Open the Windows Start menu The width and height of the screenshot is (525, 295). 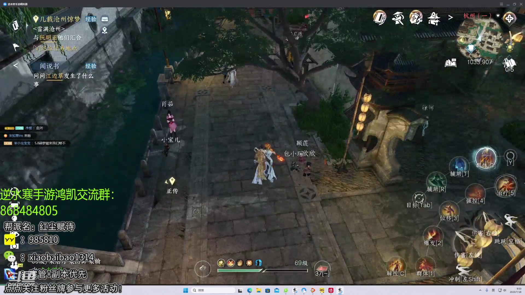185,290
